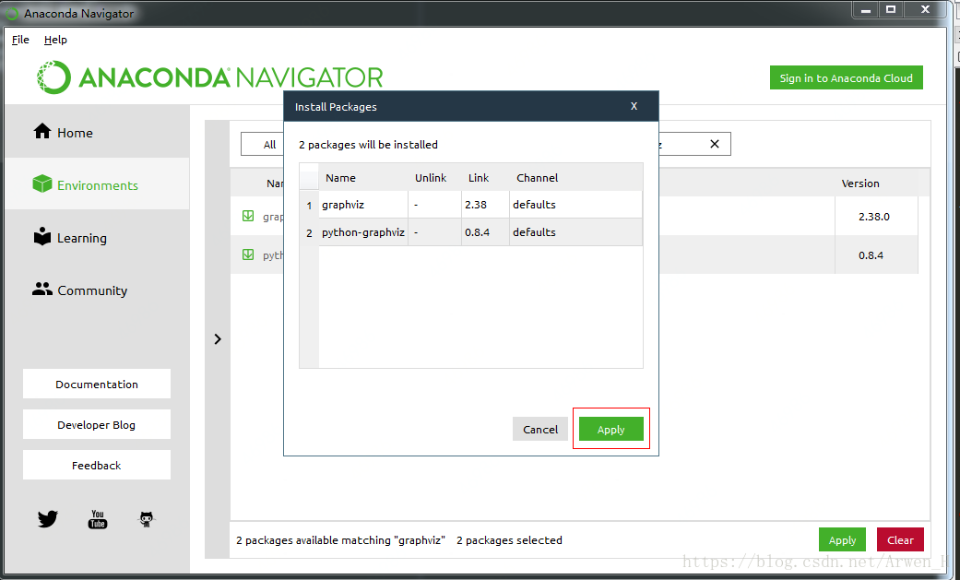Click the bottom Apply button in main window

tap(842, 539)
